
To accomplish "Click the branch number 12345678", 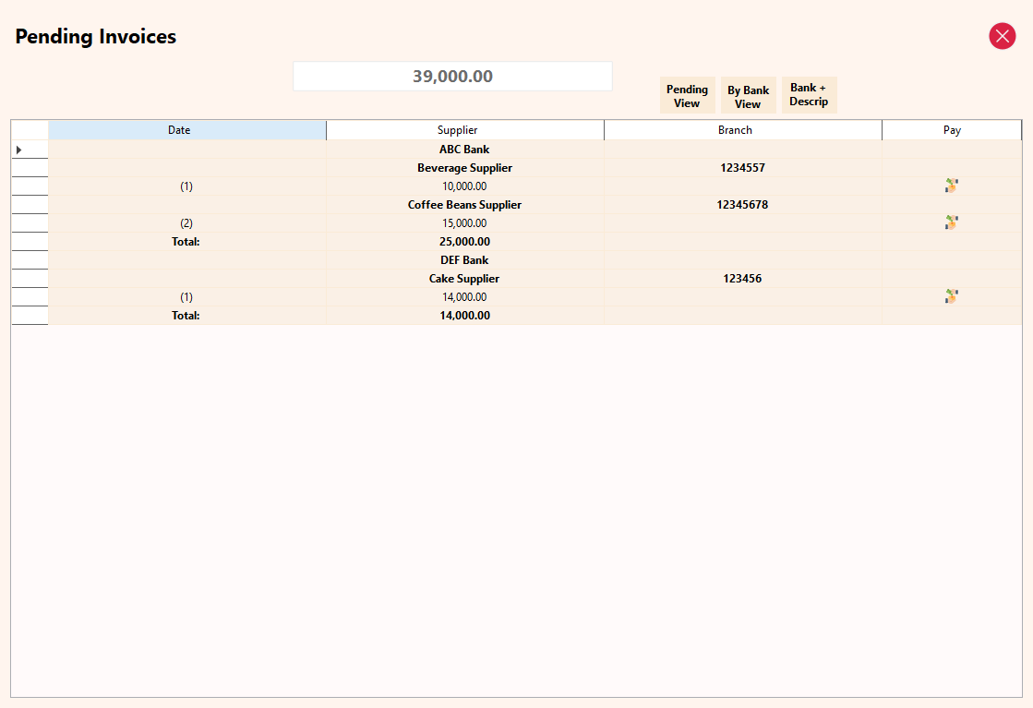I will [x=742, y=205].
